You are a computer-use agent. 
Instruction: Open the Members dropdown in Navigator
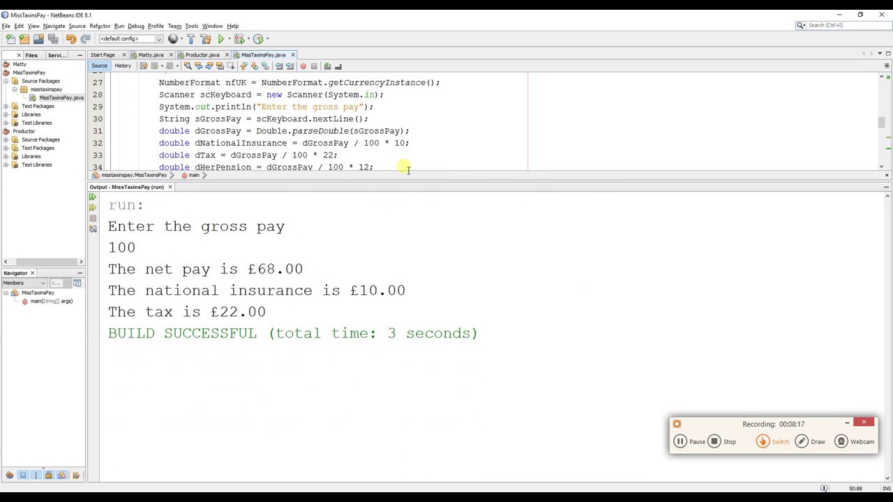pyautogui.click(x=24, y=283)
